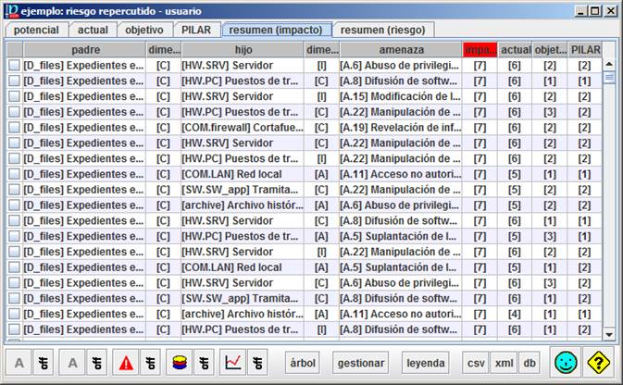Click the red warning triangle icon
623x385 pixels.
(x=125, y=363)
